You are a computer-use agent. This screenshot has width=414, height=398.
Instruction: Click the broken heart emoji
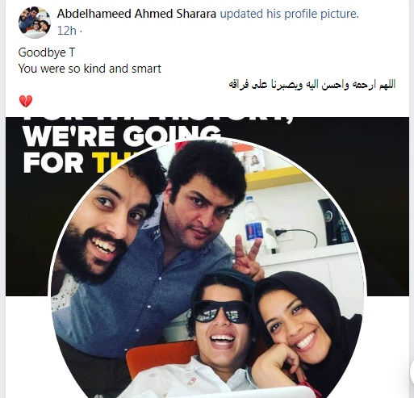tap(26, 101)
